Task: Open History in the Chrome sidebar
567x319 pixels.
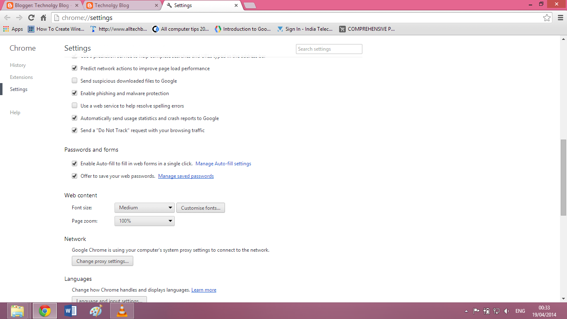Action: (18, 65)
